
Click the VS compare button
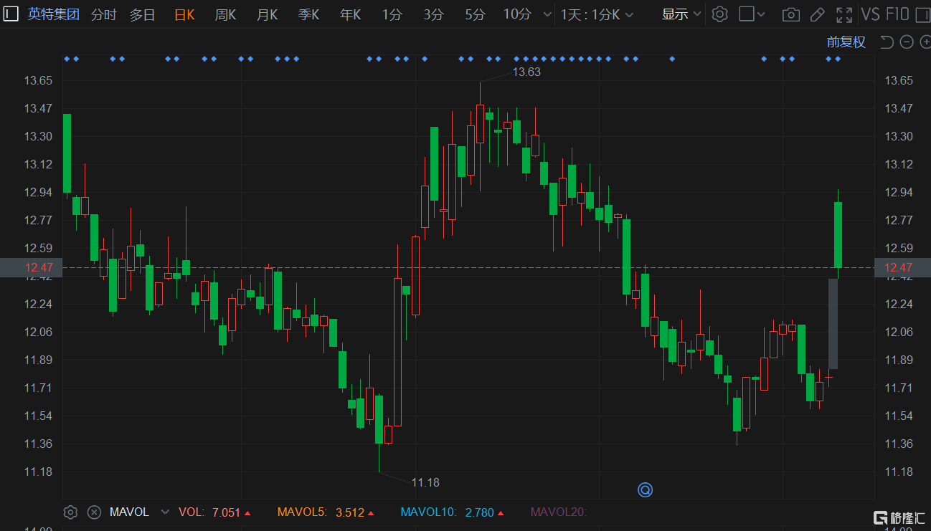tap(870, 14)
